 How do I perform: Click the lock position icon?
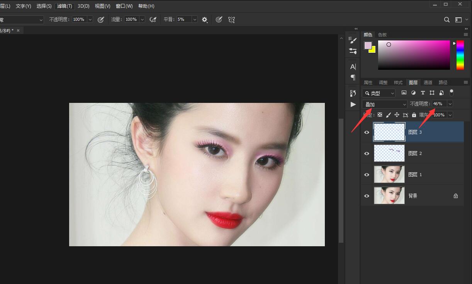click(397, 114)
